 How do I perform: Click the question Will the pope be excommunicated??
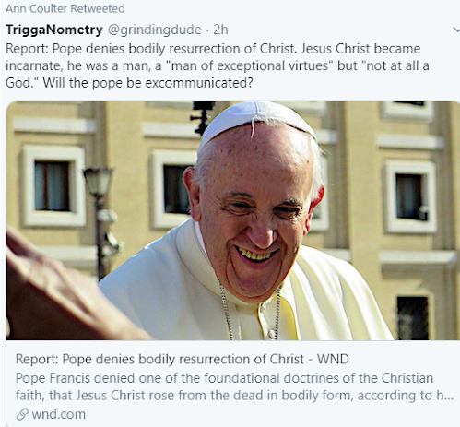147,83
